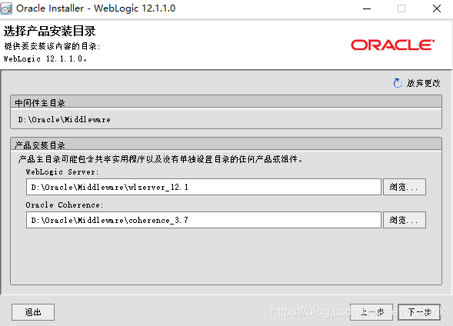Click the D:\Oracle\Middleware home path text
The width and height of the screenshot is (453, 326).
64,119
